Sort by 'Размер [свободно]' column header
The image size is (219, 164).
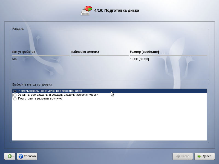pos(144,52)
